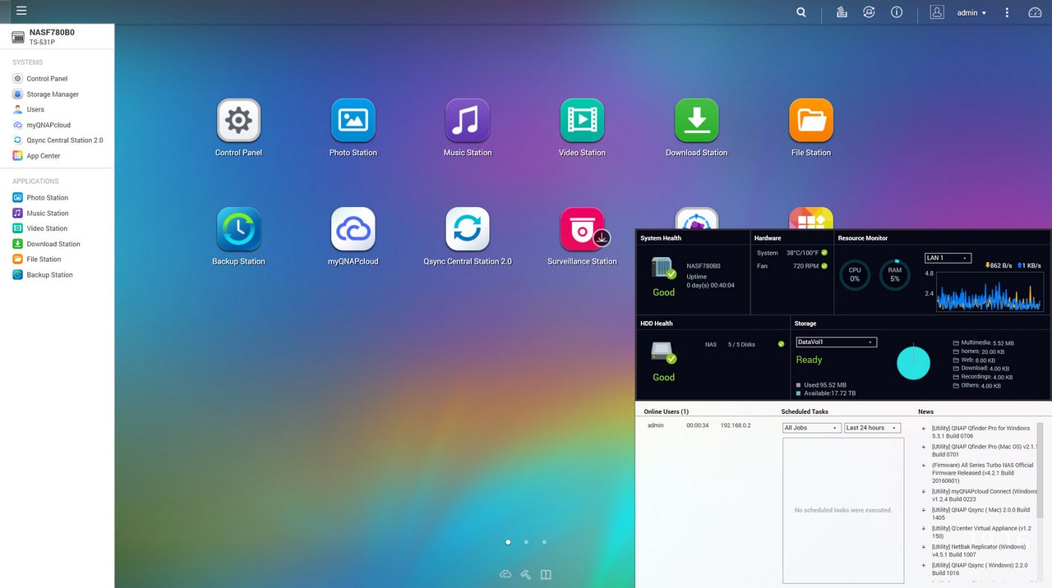Screen dimensions: 1052x588
Task: Click admin row in Online Users
Action: coord(700,425)
